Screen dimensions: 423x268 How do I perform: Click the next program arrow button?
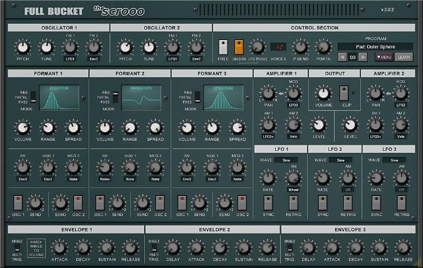363,57
